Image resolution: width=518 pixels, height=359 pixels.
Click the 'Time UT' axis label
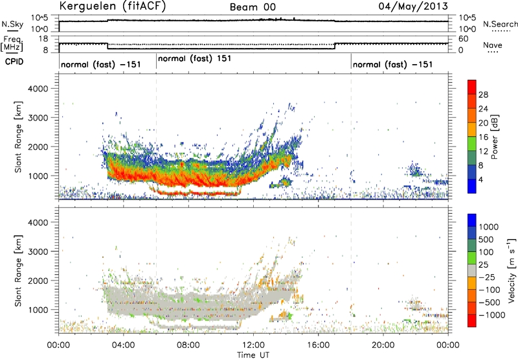253,354
